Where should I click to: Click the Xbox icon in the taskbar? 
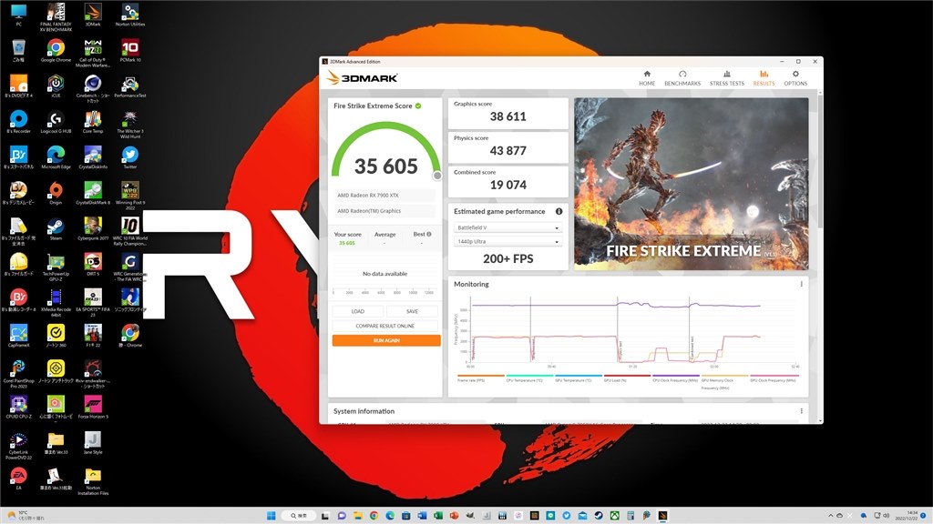[615, 516]
